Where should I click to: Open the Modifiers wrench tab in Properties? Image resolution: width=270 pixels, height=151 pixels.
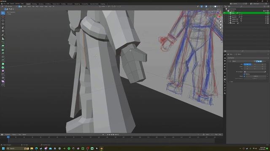225,79
